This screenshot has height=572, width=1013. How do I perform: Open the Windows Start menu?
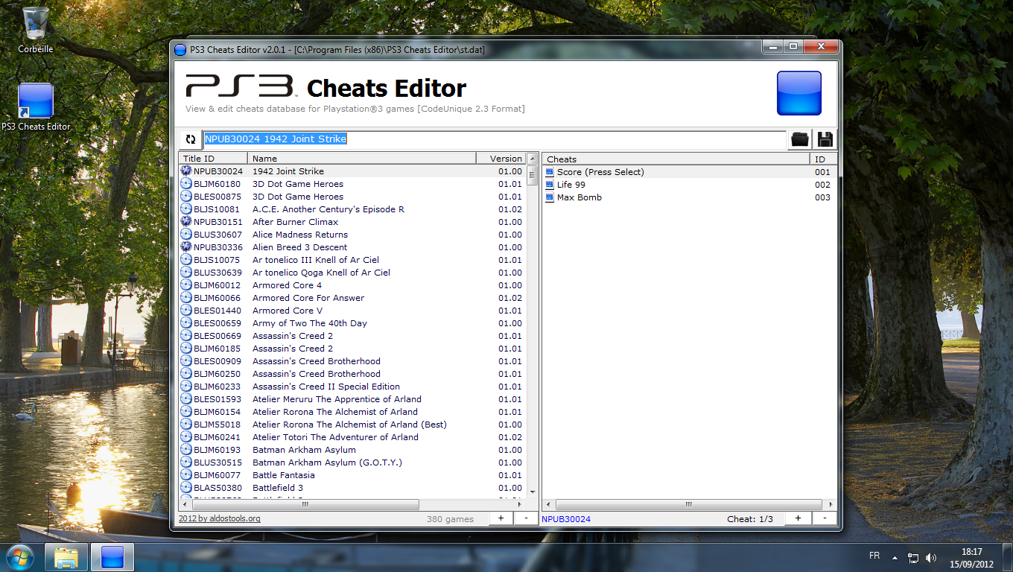(x=20, y=557)
